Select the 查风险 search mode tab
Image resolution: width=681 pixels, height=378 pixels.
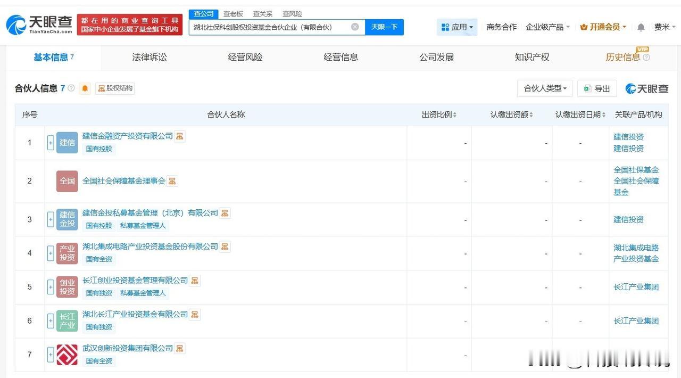coord(292,14)
